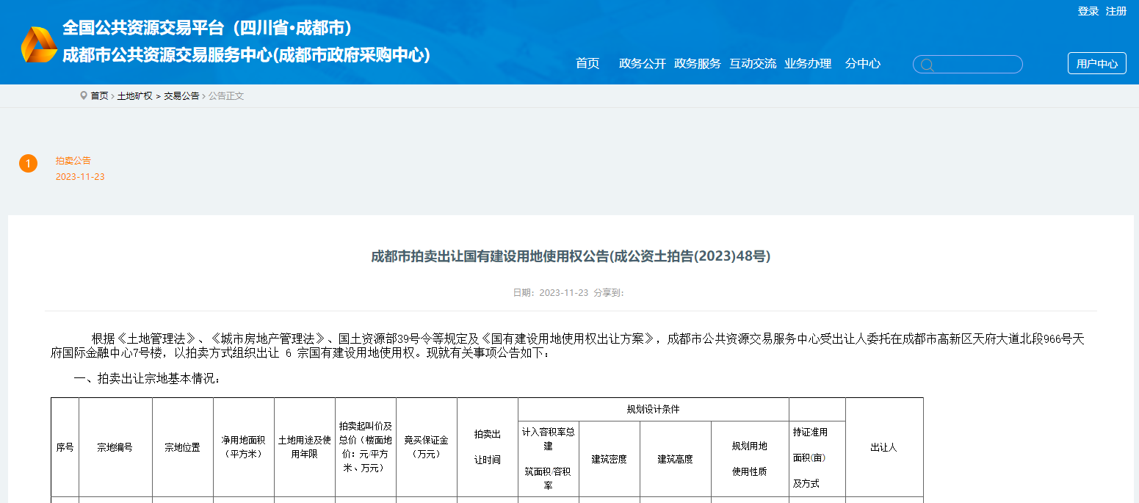
Task: Click the 日期：2023-11-23 text
Action: point(551,292)
